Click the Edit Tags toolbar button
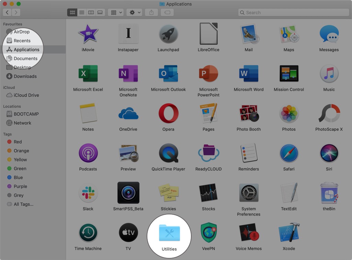This screenshot has height=260, width=352. [167, 13]
